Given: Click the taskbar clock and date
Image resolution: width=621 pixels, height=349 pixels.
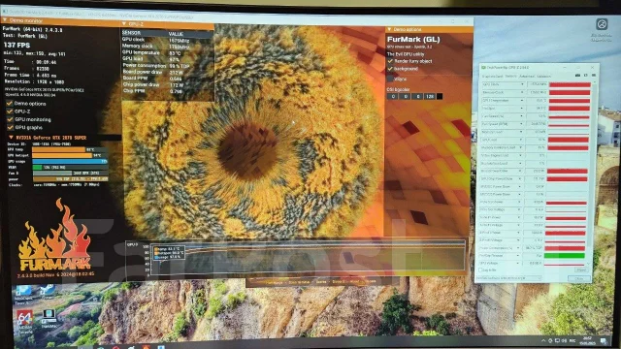Looking at the screenshot, I should [x=588, y=340].
